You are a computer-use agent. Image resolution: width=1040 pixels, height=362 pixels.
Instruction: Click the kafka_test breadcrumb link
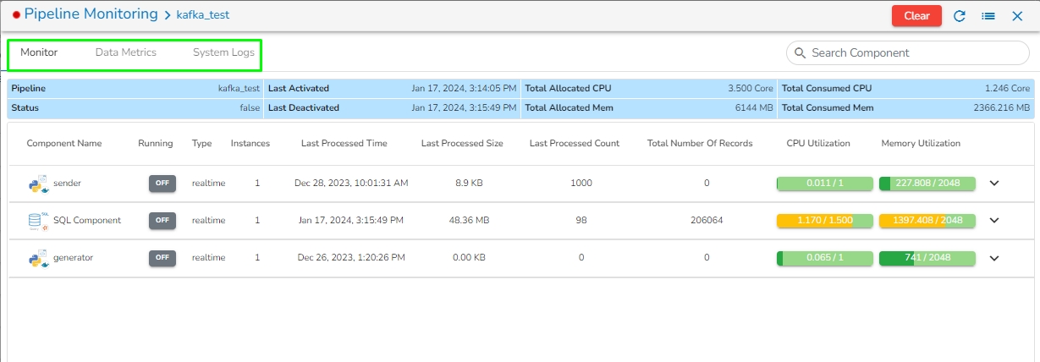click(202, 15)
